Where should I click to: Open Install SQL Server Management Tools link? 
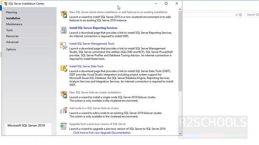point(92,44)
